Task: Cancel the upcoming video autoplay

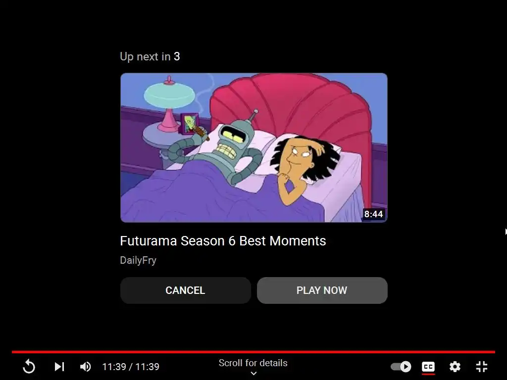Action: click(x=186, y=290)
